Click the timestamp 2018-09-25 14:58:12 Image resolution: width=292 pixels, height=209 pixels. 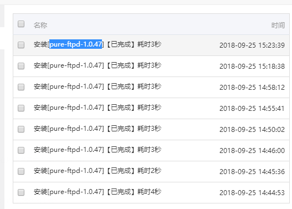(252, 88)
